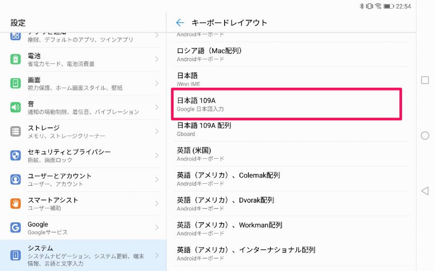
Task: Open the 電池 battery settings icon
Action: [x=16, y=59]
